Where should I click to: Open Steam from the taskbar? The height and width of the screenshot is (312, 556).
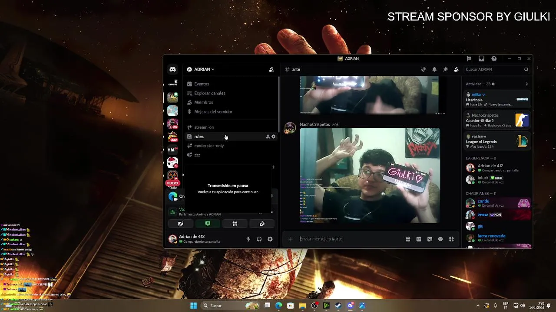[338, 305]
